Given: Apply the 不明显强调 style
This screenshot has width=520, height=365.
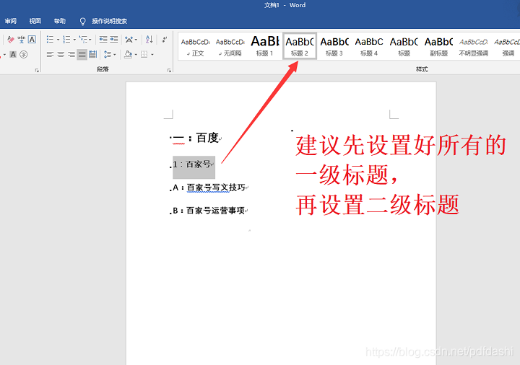Looking at the screenshot, I should pyautogui.click(x=474, y=46).
